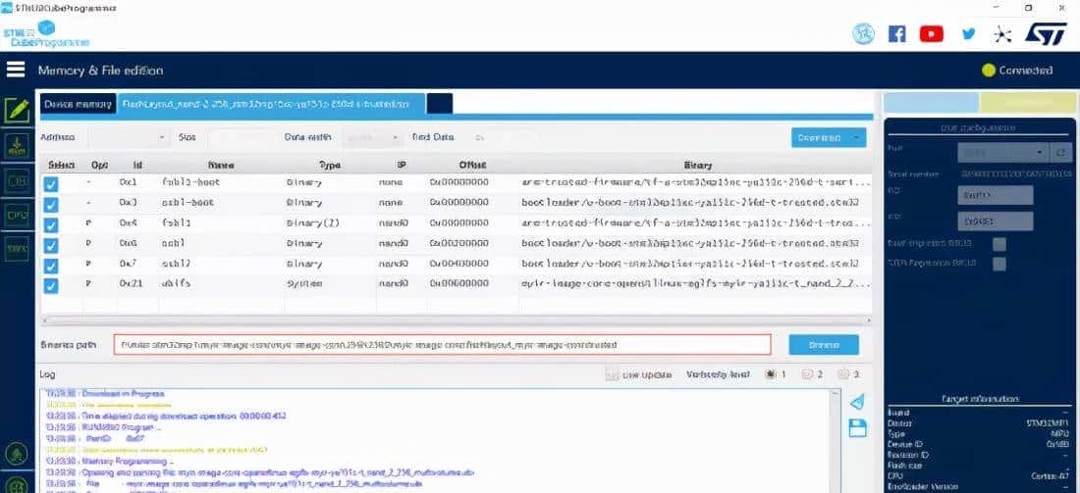The image size is (1080, 493).
Task: Set verbosity level to 3
Action: [843, 374]
